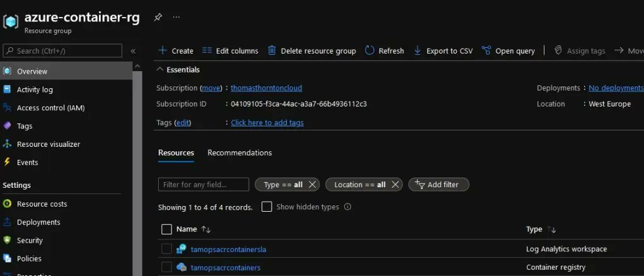This screenshot has width=644, height=276.
Task: Click the purple Tags icon
Action: tap(7, 125)
